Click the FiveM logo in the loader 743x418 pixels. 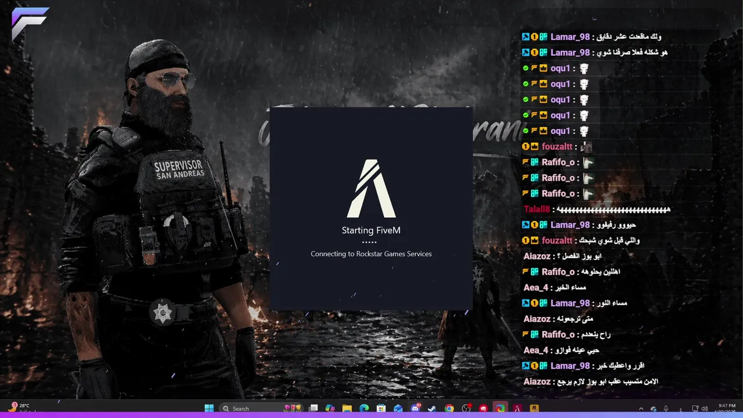click(x=371, y=188)
